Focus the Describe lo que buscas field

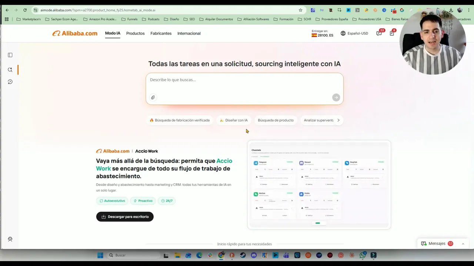click(244, 89)
